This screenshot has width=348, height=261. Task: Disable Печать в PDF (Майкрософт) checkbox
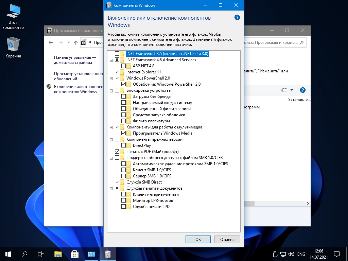click(x=117, y=152)
